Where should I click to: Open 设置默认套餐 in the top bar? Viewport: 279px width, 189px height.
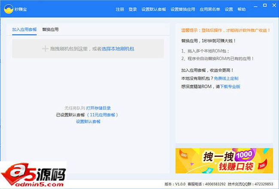click(x=154, y=9)
